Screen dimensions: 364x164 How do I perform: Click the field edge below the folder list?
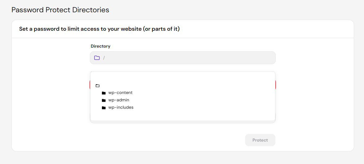[183, 122]
